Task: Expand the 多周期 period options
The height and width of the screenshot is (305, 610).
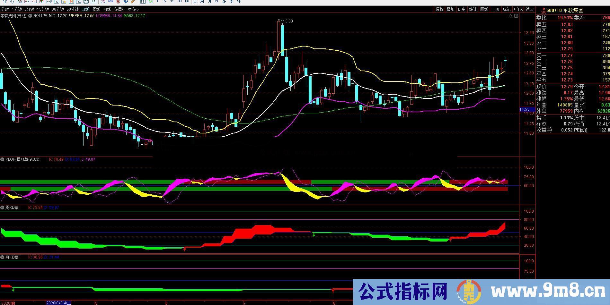Action: point(119,9)
